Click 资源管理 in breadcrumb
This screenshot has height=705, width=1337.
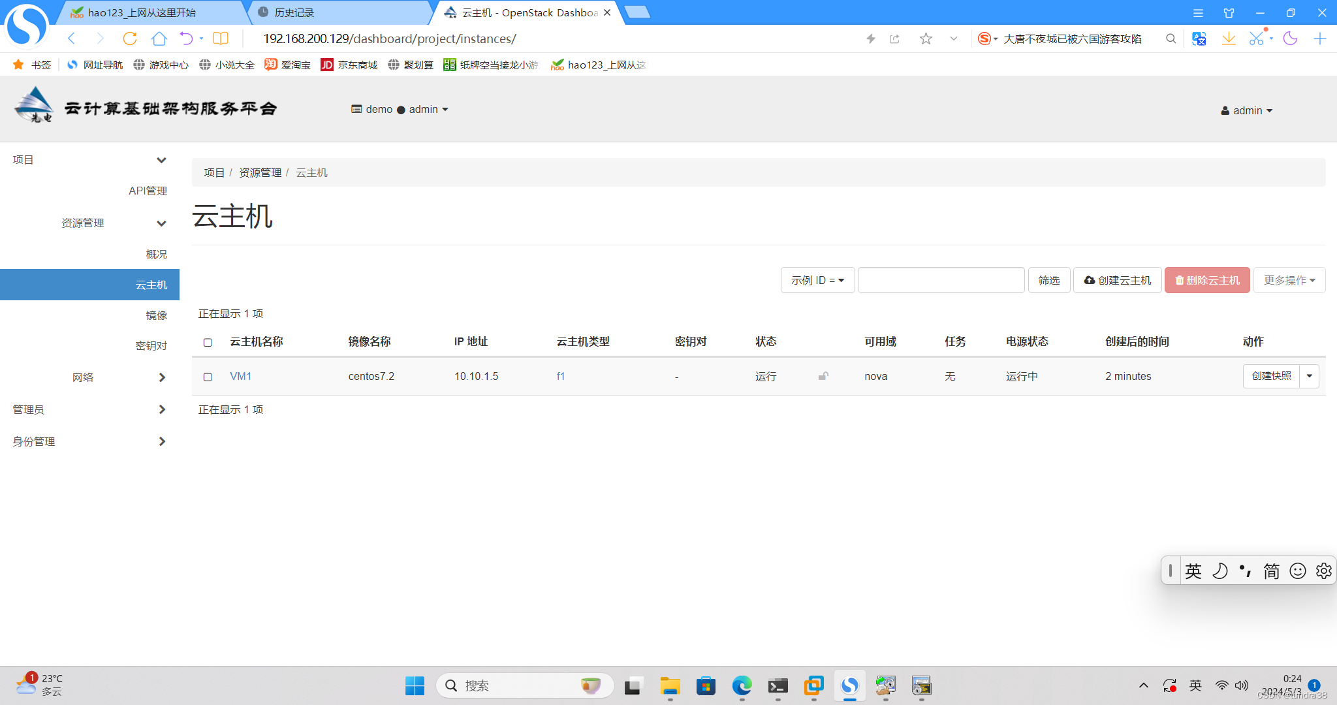[x=260, y=172]
